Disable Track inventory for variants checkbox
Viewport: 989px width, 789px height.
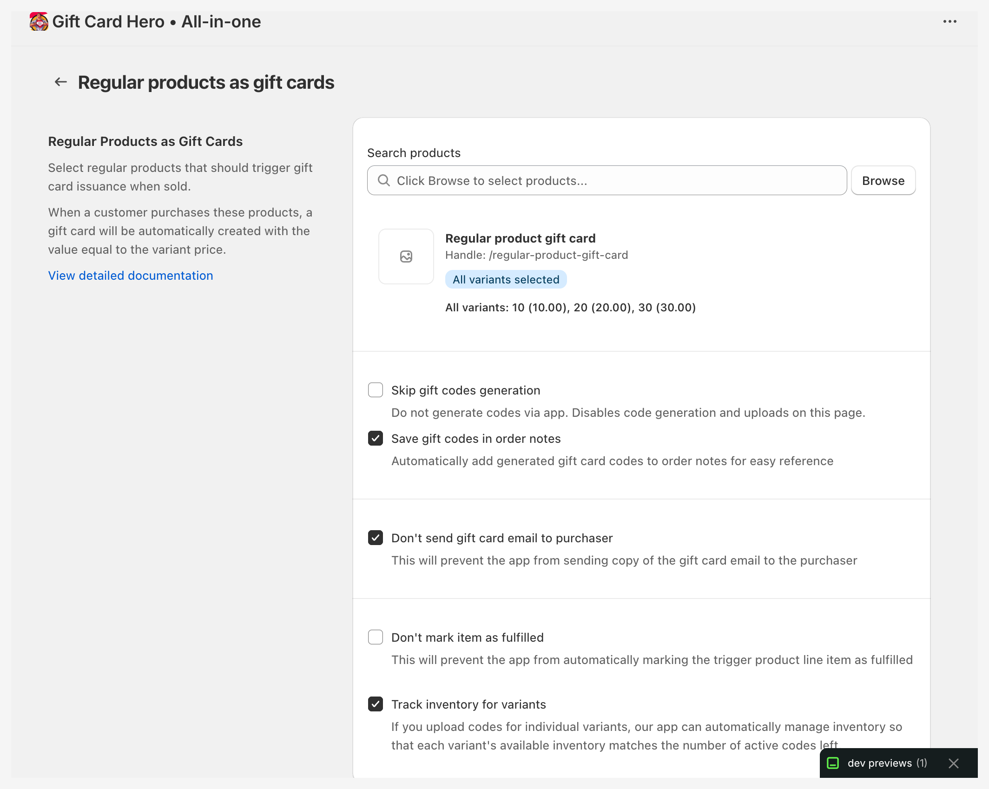pyautogui.click(x=375, y=704)
